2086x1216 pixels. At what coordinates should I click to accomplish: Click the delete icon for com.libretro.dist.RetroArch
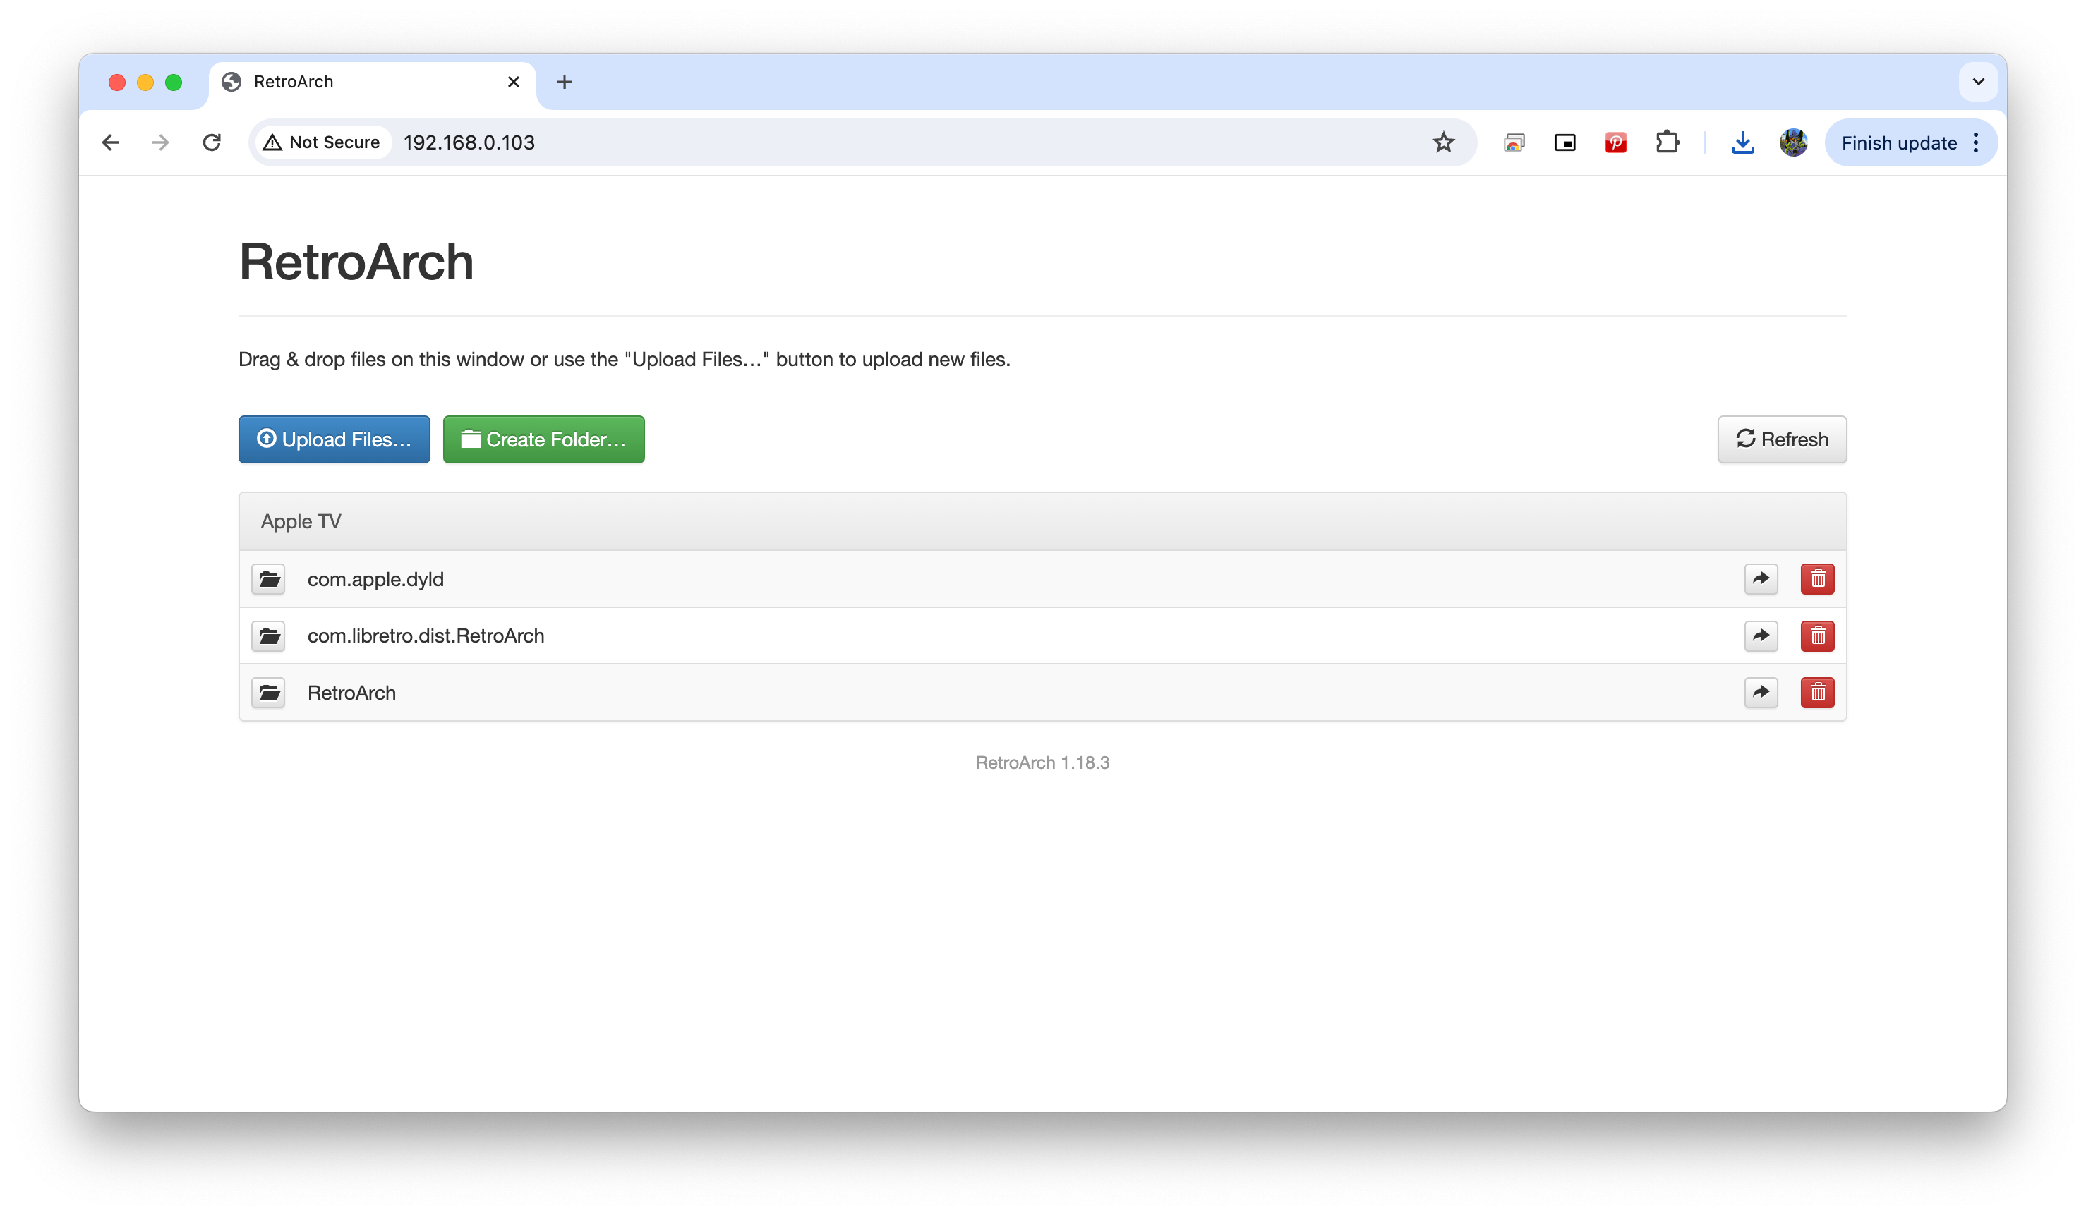(1815, 634)
